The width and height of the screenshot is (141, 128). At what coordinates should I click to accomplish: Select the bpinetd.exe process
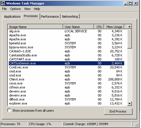[x=66, y=43]
